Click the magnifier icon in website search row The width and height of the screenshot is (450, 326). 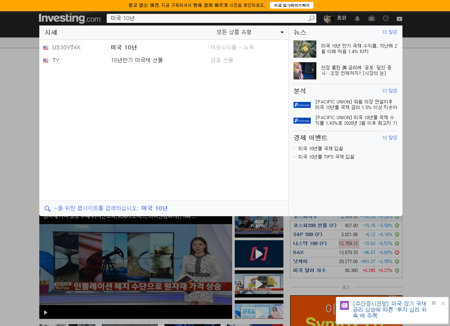click(48, 209)
